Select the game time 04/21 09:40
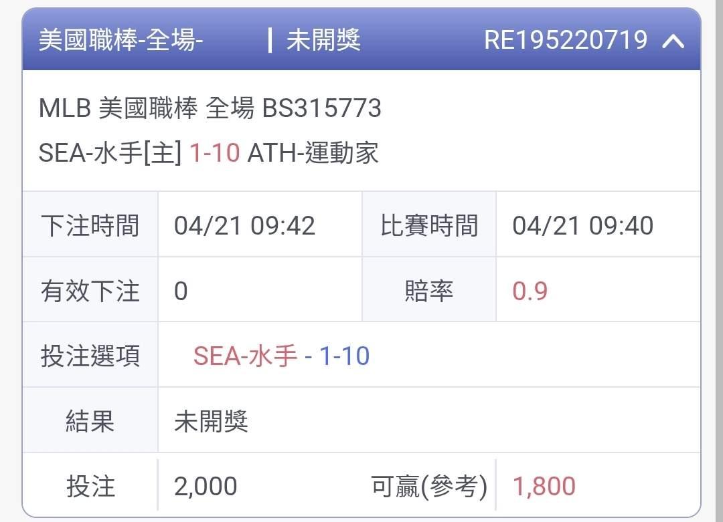The height and width of the screenshot is (522, 723). tap(582, 225)
